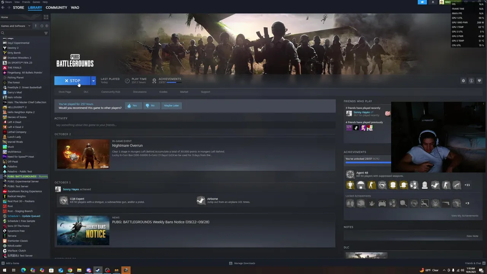Screen dimensions: 487x274
Task: Open the Support link
Action: pos(205,92)
